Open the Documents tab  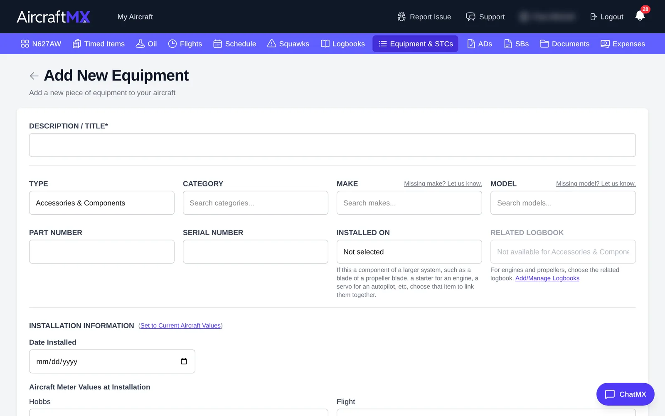(564, 44)
